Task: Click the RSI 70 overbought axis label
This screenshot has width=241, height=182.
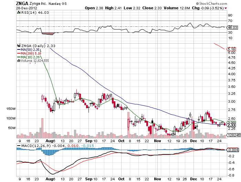Action: tap(230, 21)
